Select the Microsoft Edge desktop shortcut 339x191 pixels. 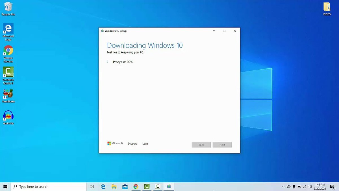point(8,32)
